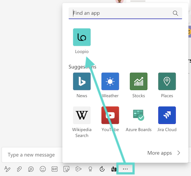Open the Loopio app
The image size is (191, 176).
(x=82, y=37)
